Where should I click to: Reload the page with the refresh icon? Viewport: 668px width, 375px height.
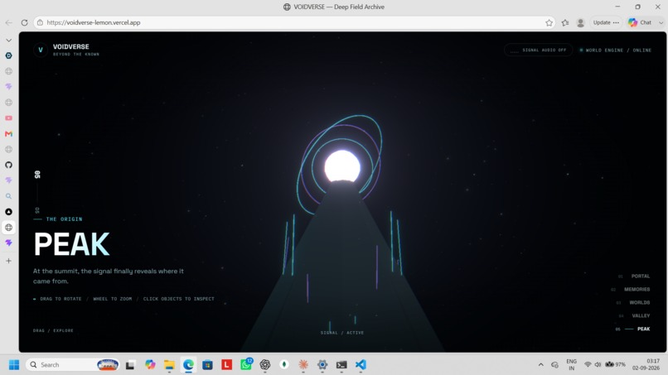pyautogui.click(x=24, y=22)
